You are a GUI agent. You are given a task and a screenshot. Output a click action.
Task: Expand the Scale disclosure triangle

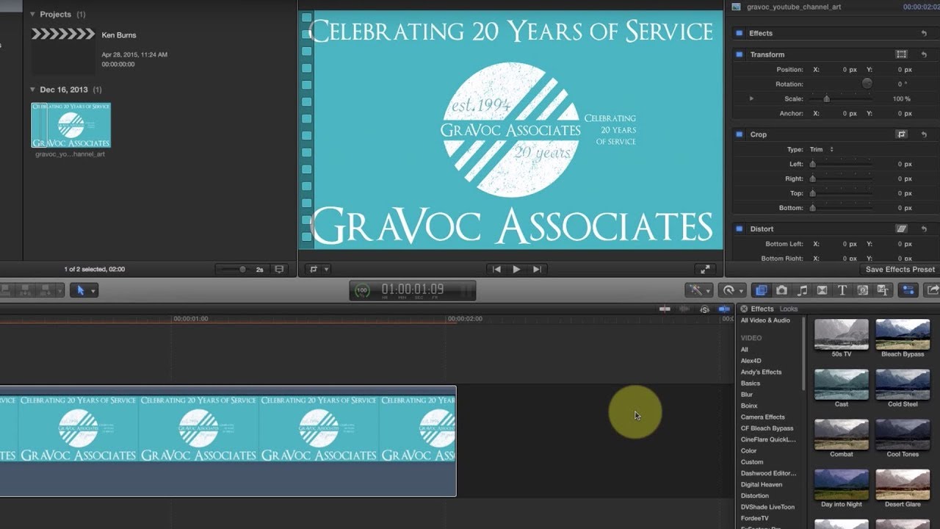pos(751,98)
